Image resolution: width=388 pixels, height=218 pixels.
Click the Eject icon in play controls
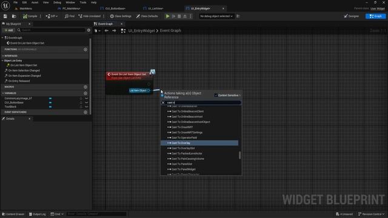tap(185, 16)
